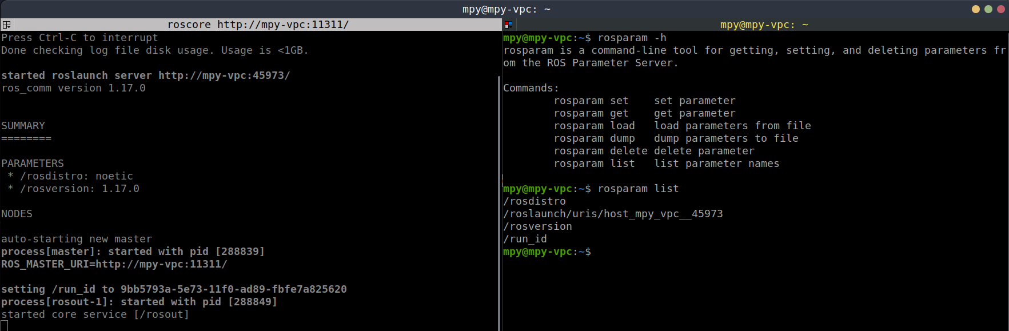Click the left pane's vertical scrollbar

(498, 200)
